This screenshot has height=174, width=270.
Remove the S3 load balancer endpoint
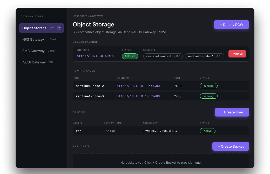[x=237, y=54]
